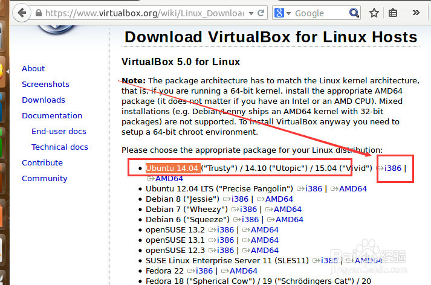Go back with the browser back arrow
Screen dimensions: 431x285
tap(22, 13)
